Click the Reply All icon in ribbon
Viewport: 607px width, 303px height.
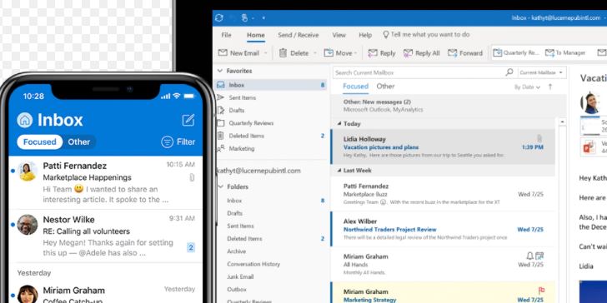coord(408,53)
